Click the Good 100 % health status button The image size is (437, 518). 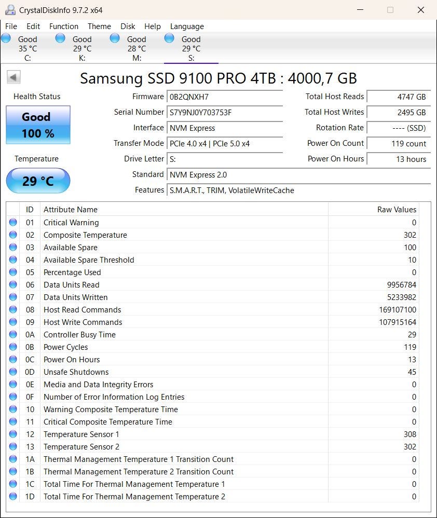coord(38,125)
